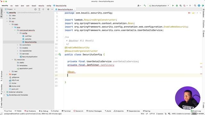Open SecurityApplication run configuration dropdown
Viewport: 205px width, 115px height.
(159, 6)
